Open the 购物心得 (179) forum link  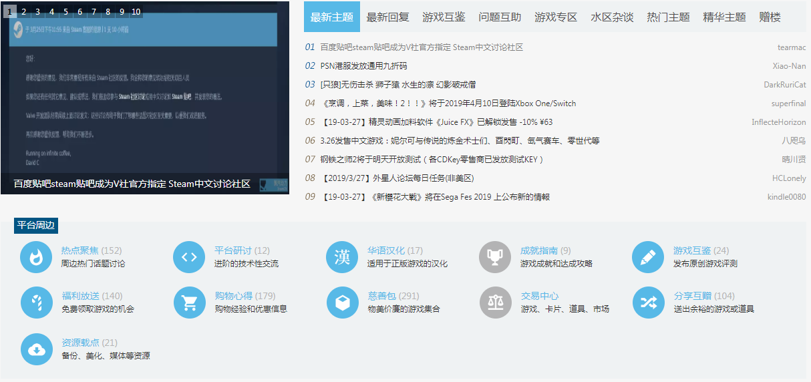(245, 296)
